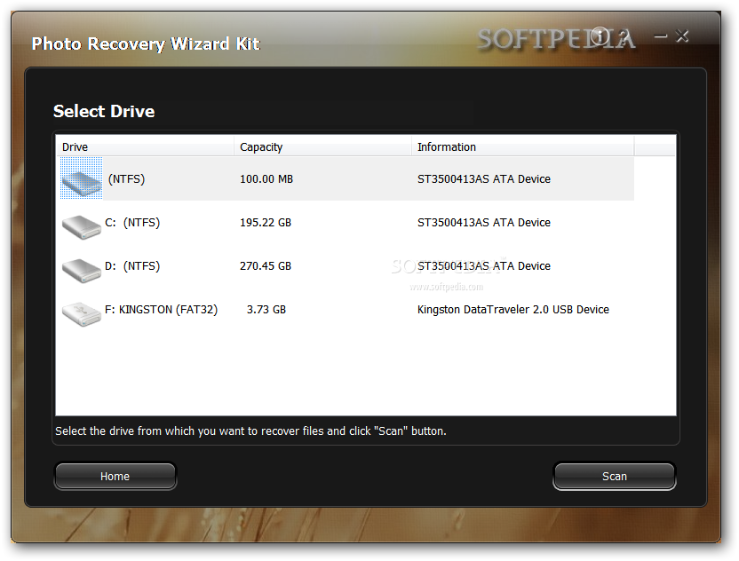Viewport: 739px width, 561px height.
Task: Close the Photo Recovery Wizard Kit window
Action: [x=682, y=36]
